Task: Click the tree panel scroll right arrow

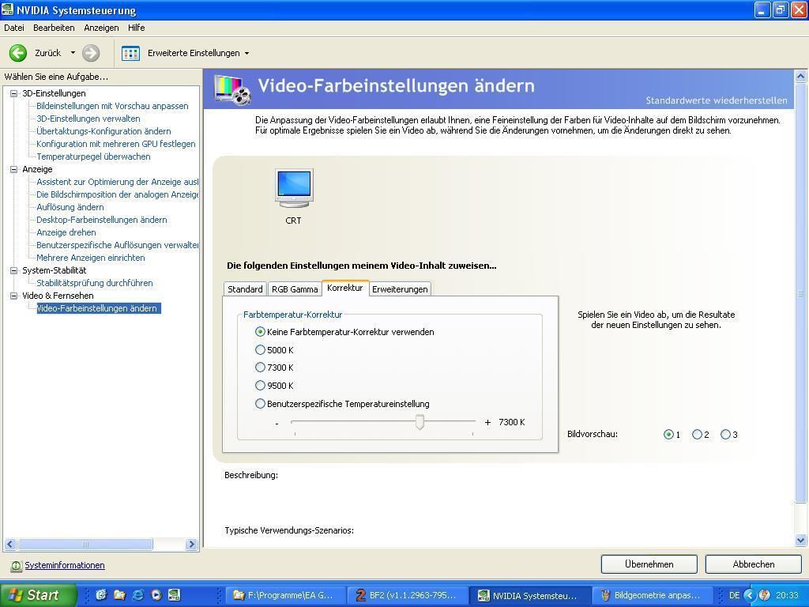Action: [191, 544]
